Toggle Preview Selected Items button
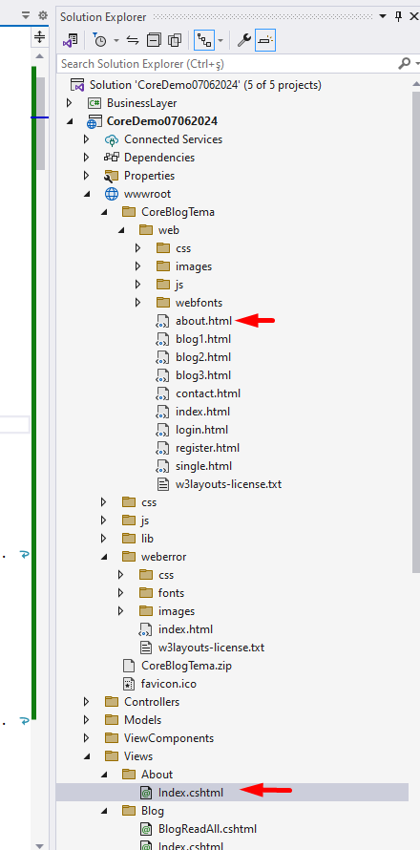 (x=265, y=41)
